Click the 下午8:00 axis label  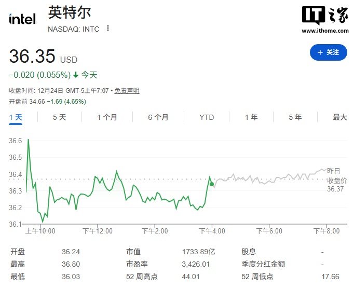(326, 231)
